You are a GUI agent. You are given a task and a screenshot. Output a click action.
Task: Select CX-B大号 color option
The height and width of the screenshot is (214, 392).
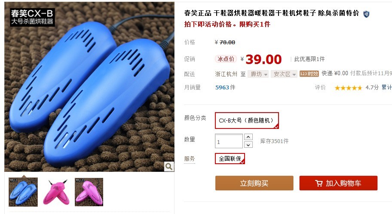pyautogui.click(x=247, y=120)
